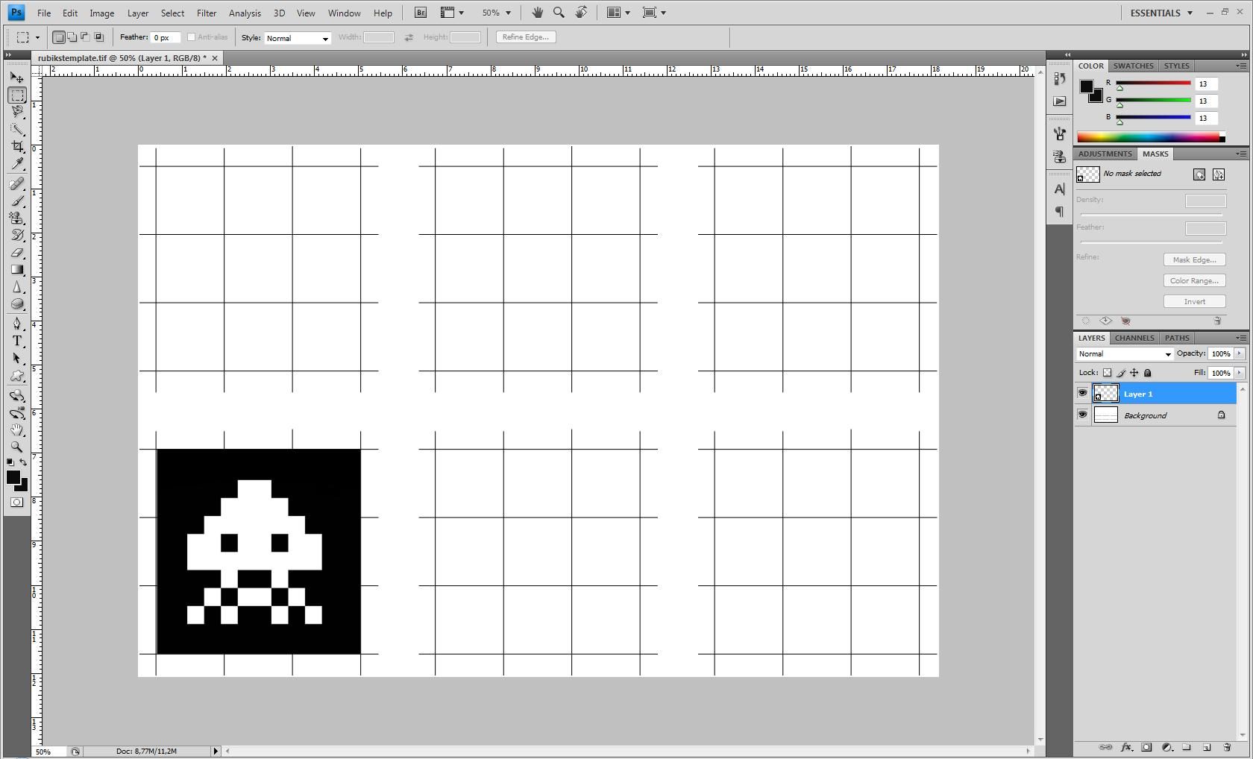Select the Eraser tool
This screenshot has width=1253, height=759.
point(17,253)
